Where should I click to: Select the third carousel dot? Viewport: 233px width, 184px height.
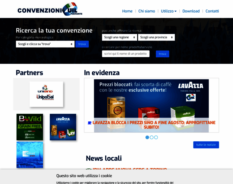click(156, 137)
